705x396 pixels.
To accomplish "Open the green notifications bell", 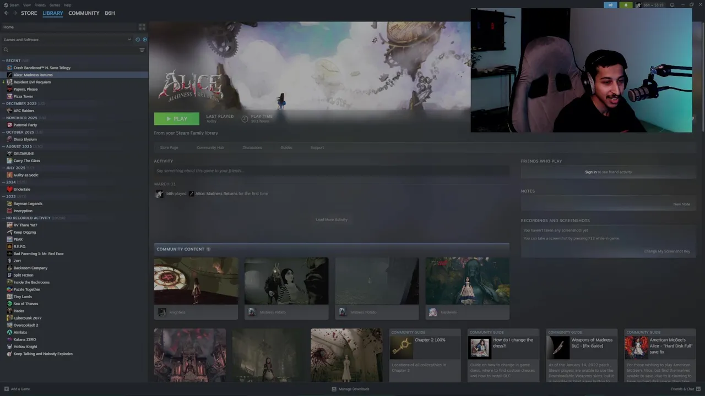I will click(626, 5).
